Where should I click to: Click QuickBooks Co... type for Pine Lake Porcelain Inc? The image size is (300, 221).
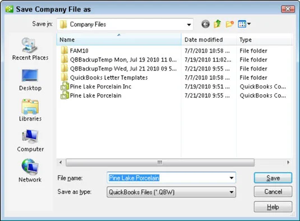click(262, 86)
